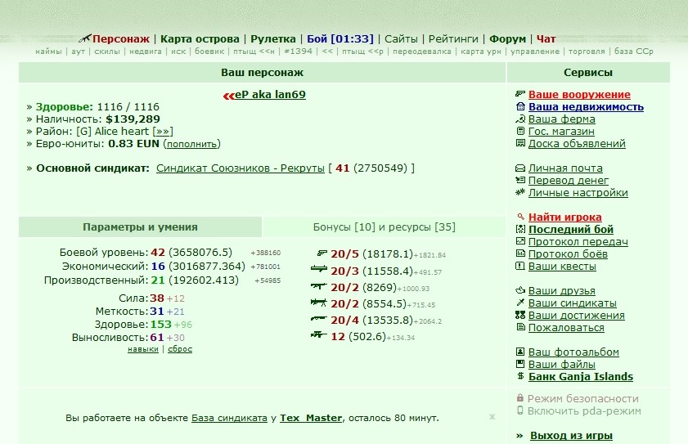
Task: Click the pistol skill icon with 20/5
Action: (x=322, y=253)
